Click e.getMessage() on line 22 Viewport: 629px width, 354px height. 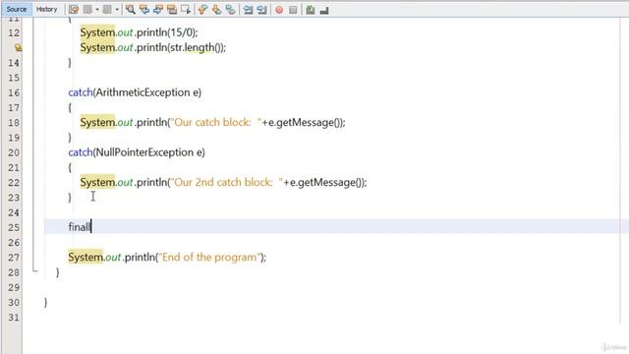pos(325,182)
